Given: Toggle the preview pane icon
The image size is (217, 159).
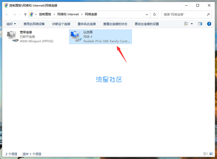Looking at the screenshot, I should tap(200, 24).
